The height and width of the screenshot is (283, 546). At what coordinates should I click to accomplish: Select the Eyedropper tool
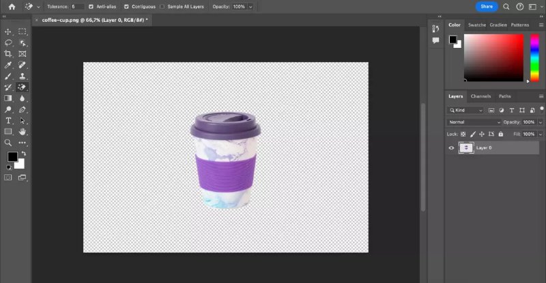pyautogui.click(x=8, y=65)
